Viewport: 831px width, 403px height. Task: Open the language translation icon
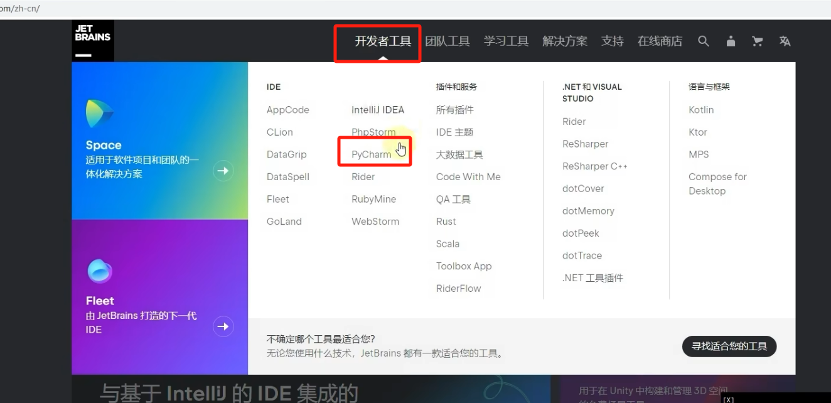(785, 41)
